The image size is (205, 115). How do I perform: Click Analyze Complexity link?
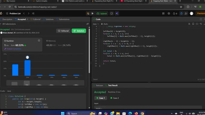click(13, 49)
